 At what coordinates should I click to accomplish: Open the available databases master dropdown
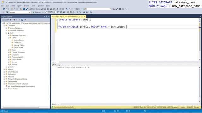click(30, 12)
